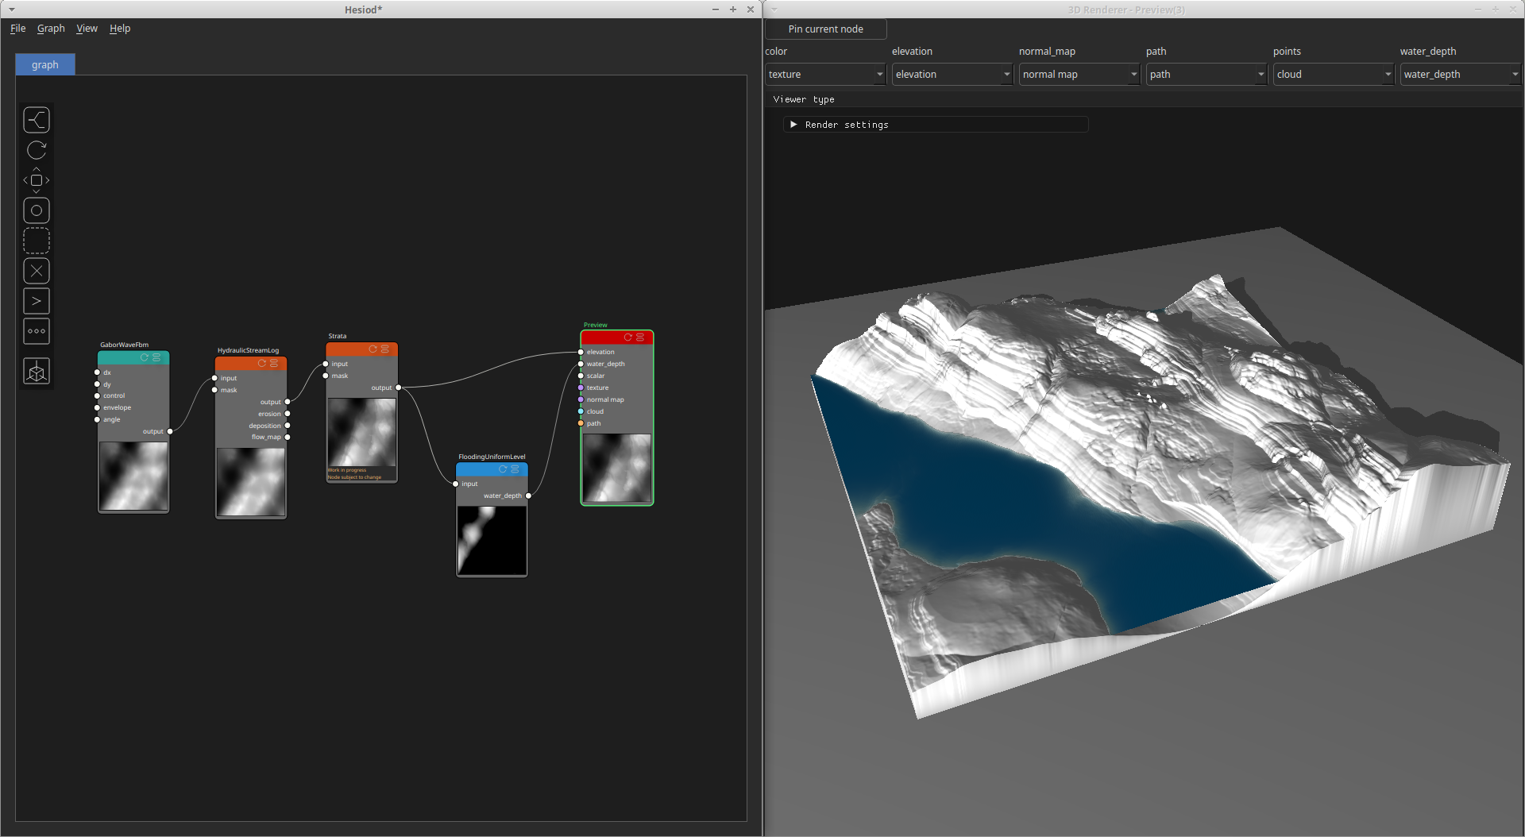
Task: Open the color dropdown showing texture
Action: (x=825, y=74)
